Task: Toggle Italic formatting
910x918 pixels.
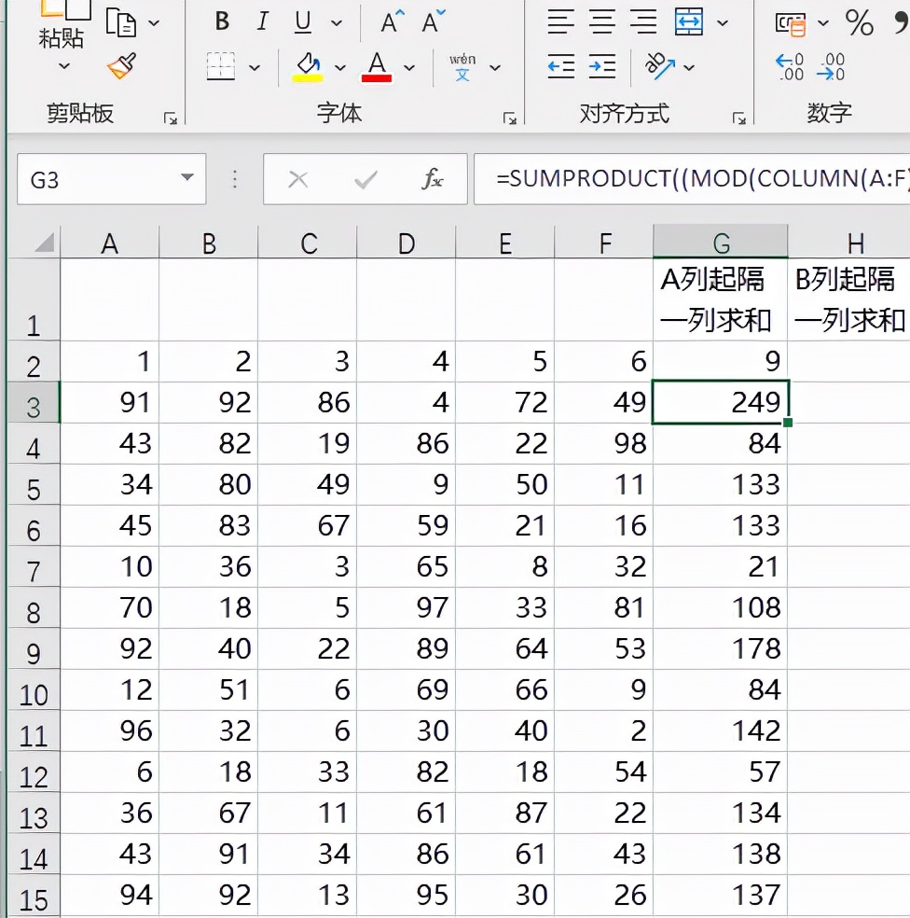Action: tap(263, 21)
